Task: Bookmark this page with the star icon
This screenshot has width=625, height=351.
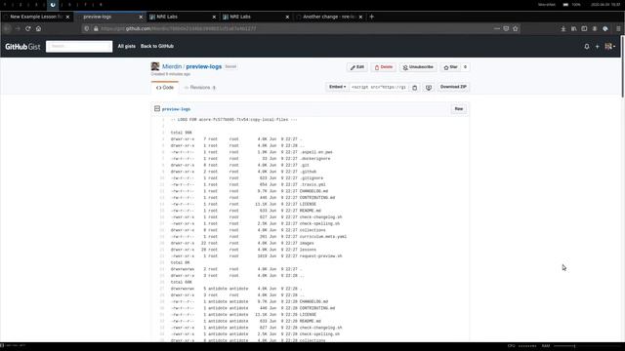Action: coord(516,28)
